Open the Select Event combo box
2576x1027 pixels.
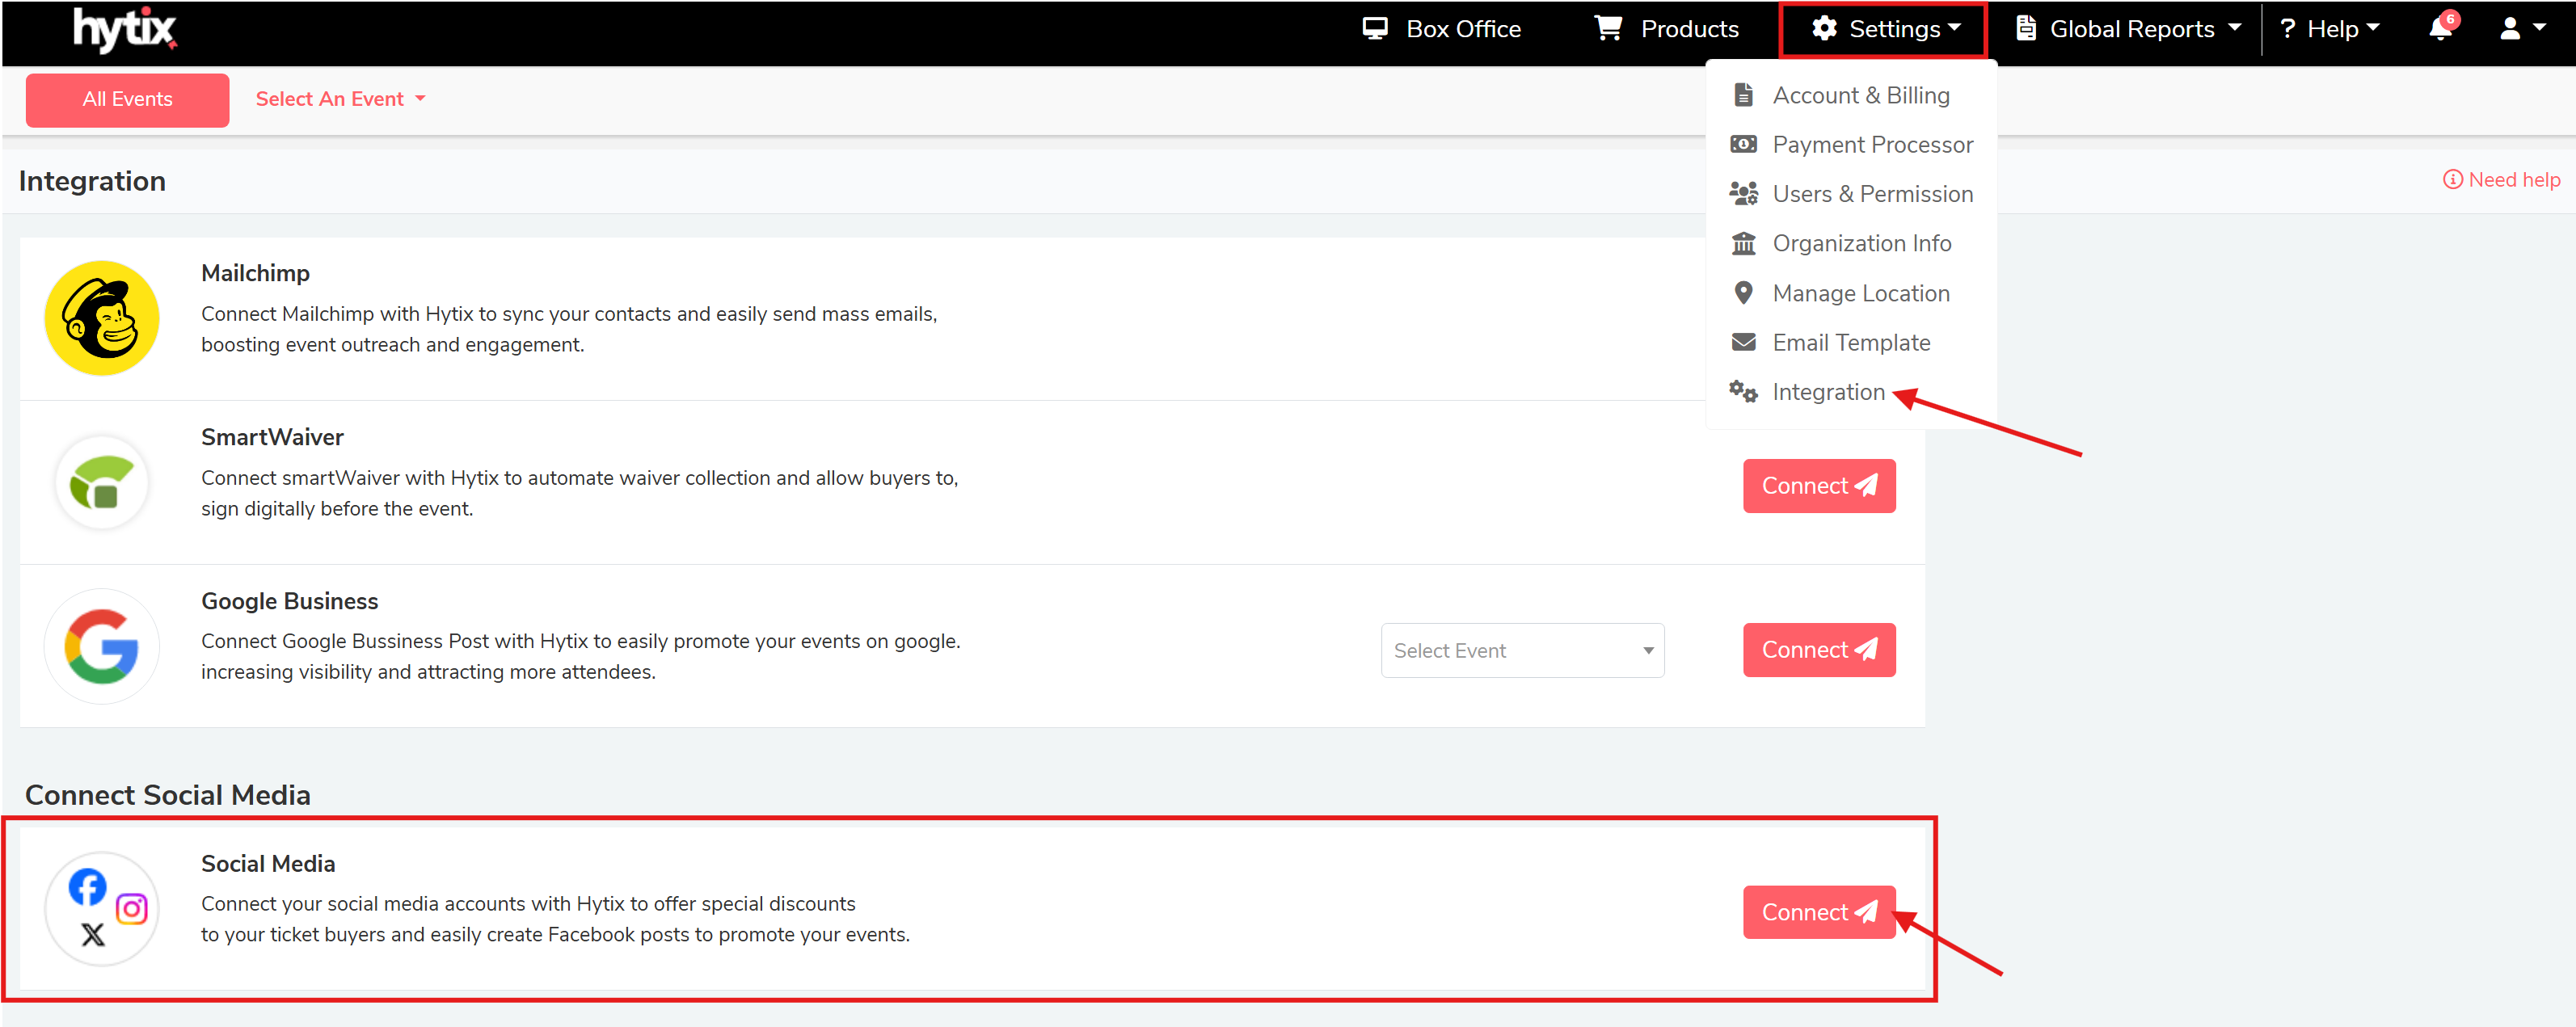1522,651
